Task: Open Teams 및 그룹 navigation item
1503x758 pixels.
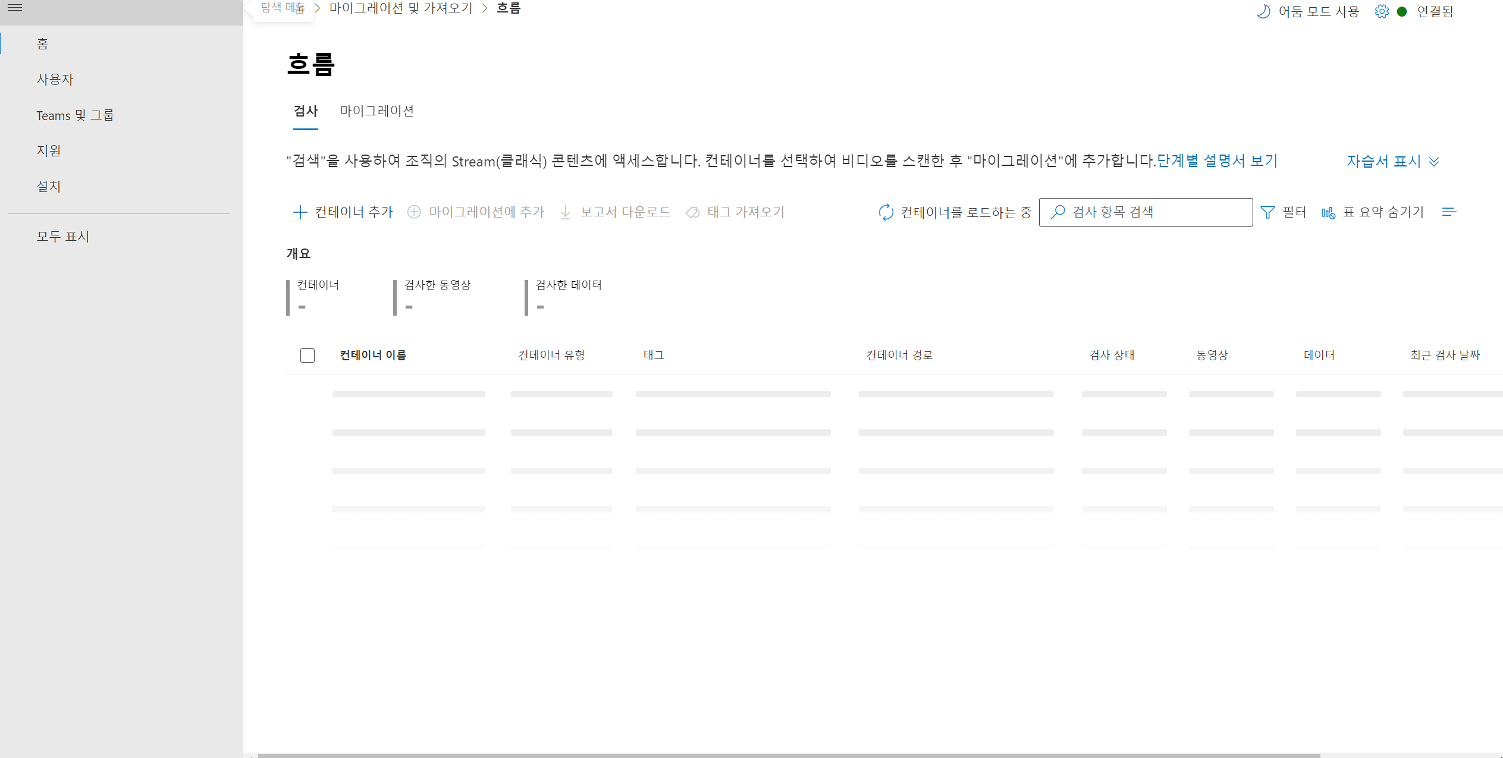Action: click(75, 115)
